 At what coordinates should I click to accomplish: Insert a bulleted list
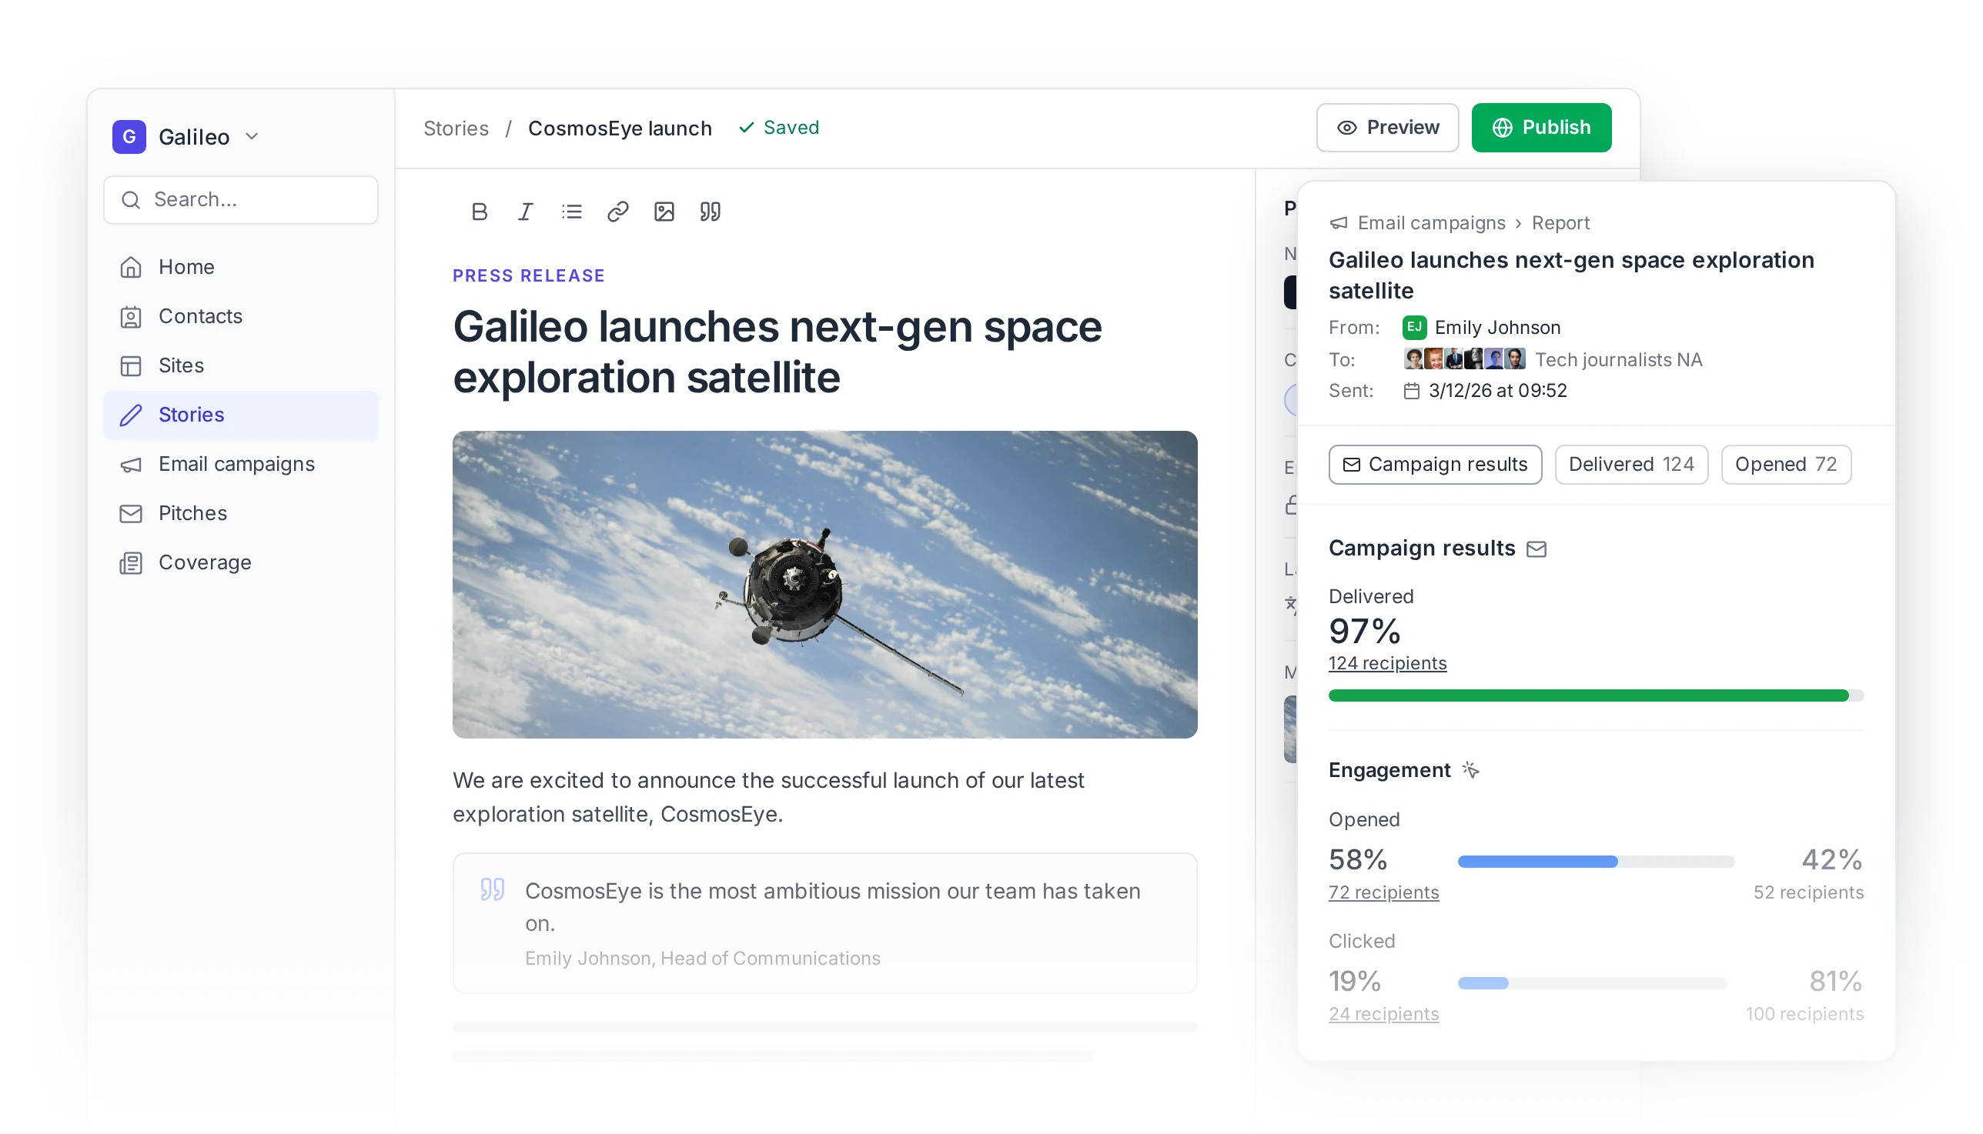571,212
